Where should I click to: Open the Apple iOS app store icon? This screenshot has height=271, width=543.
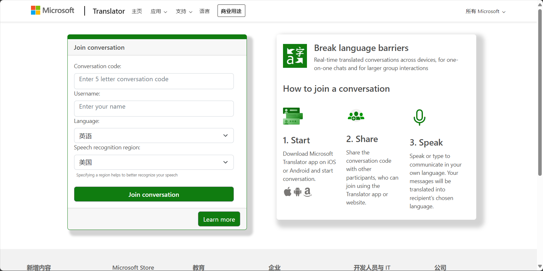[287, 192]
